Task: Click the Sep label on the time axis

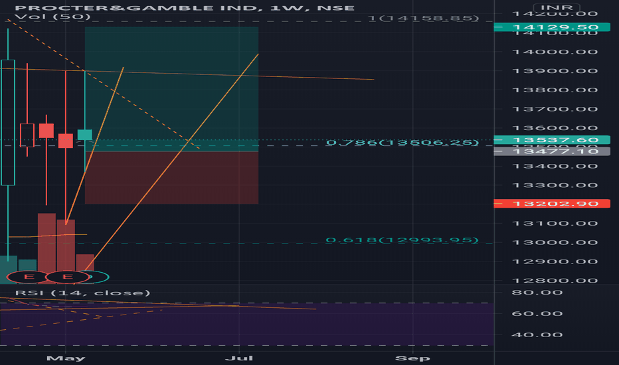Action: click(x=412, y=358)
